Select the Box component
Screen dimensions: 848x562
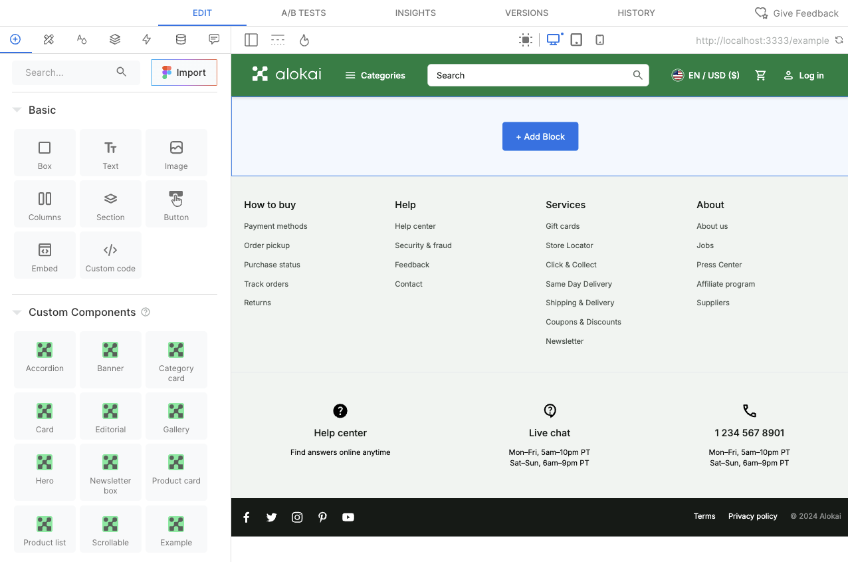point(45,153)
